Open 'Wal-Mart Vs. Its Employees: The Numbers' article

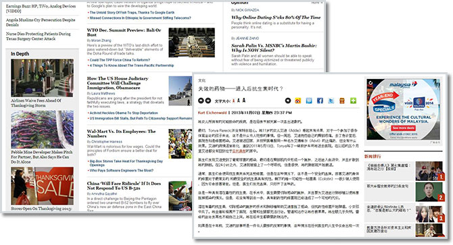point(121,134)
